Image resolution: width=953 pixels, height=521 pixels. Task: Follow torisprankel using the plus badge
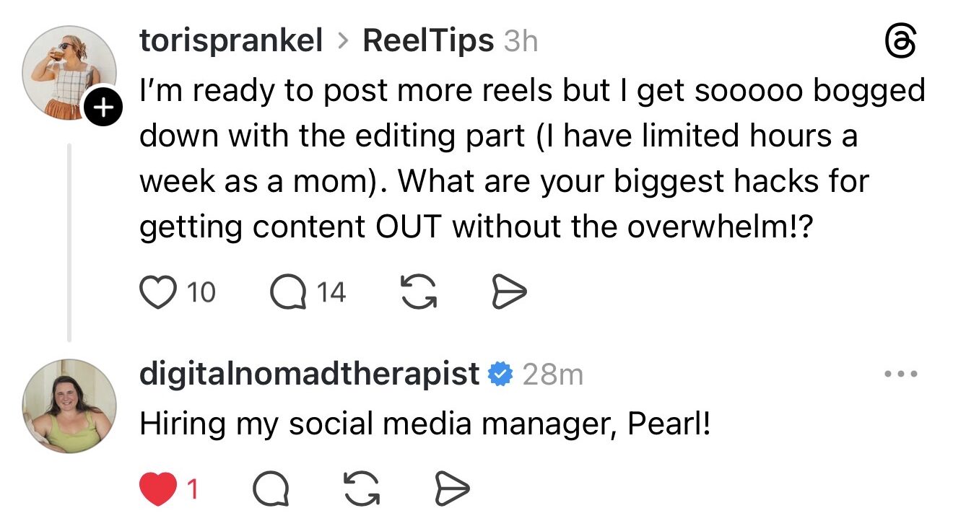click(x=104, y=109)
